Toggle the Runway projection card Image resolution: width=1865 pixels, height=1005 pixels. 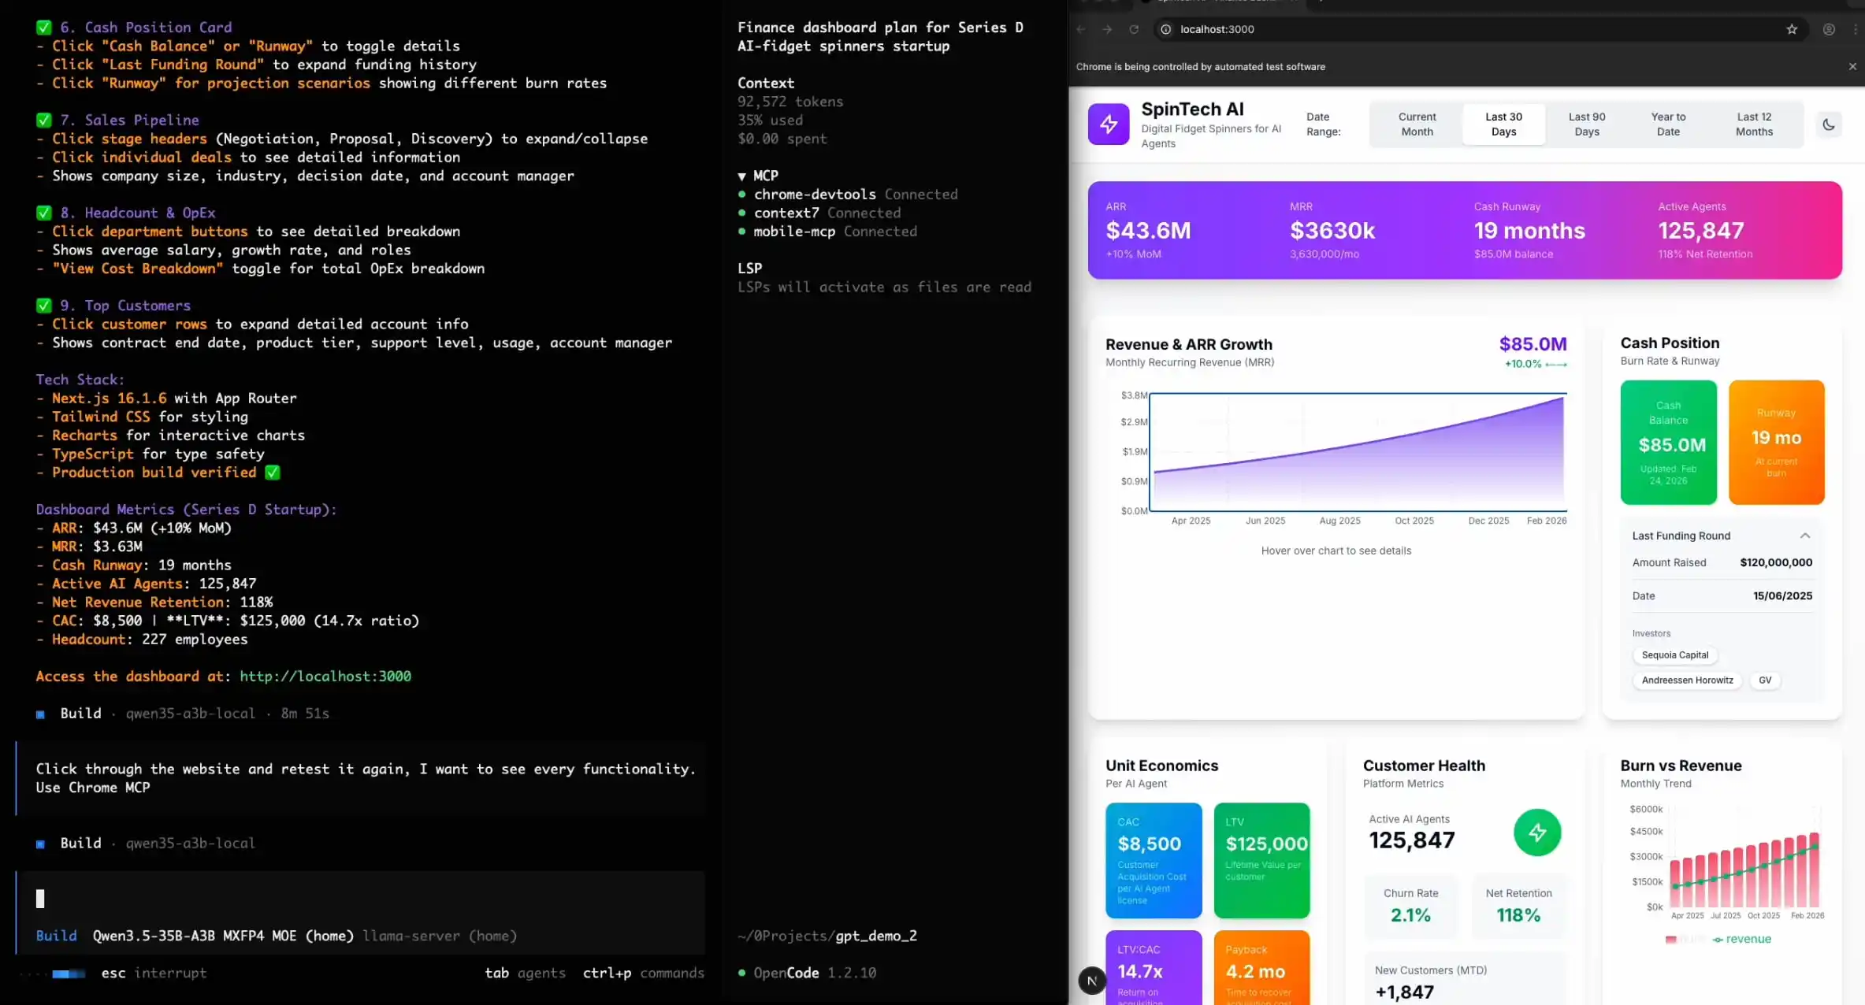click(1776, 442)
